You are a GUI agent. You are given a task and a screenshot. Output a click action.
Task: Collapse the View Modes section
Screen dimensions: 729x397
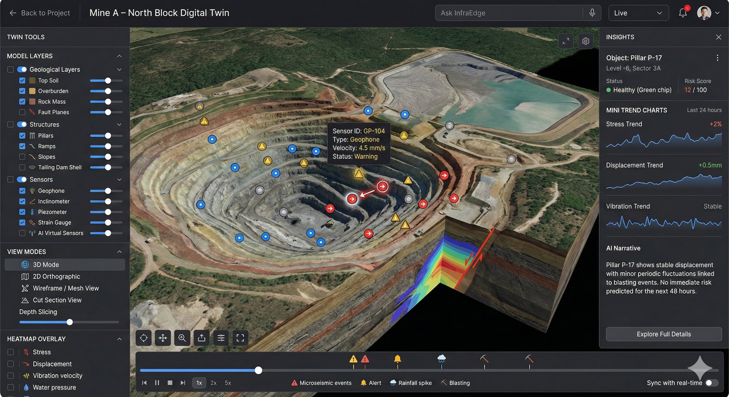coord(119,252)
